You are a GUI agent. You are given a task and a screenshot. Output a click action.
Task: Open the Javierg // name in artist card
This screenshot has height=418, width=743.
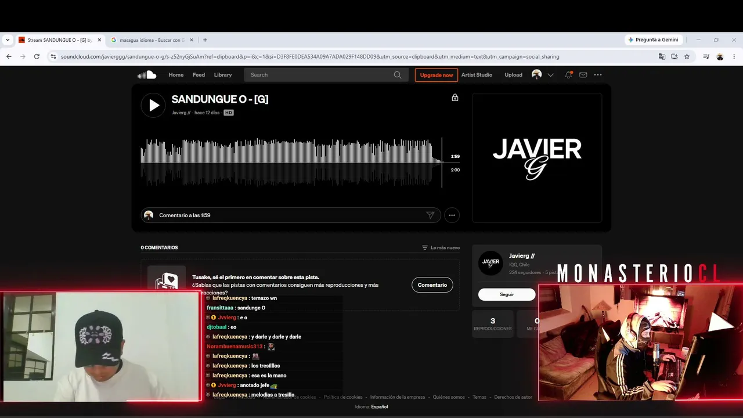click(522, 256)
